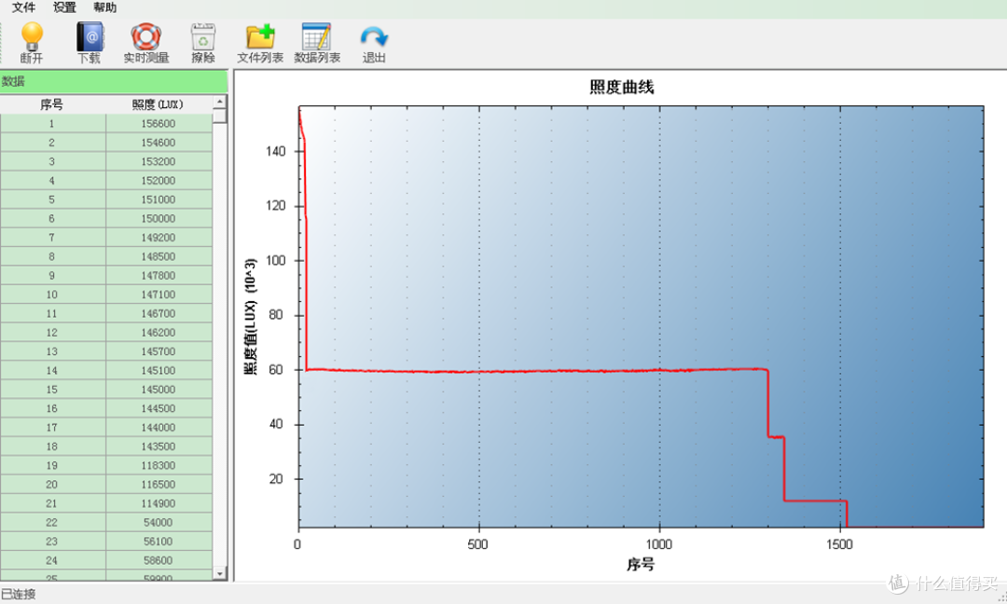Click the data table scroll up arrow
The image size is (1007, 604).
tap(220, 102)
